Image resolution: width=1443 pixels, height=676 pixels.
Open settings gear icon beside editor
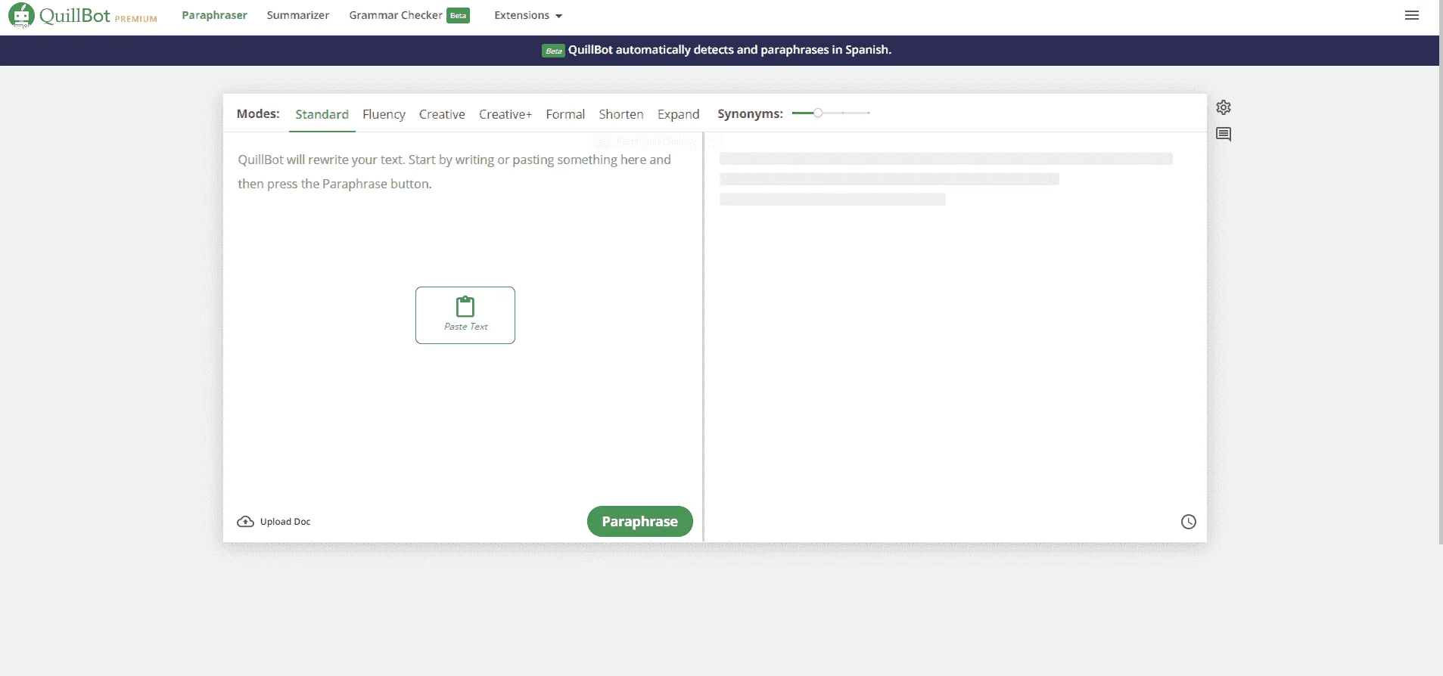coord(1223,107)
